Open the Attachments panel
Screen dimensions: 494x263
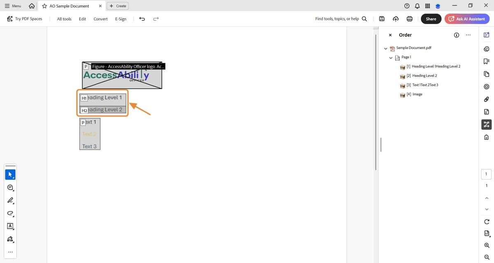click(x=486, y=99)
